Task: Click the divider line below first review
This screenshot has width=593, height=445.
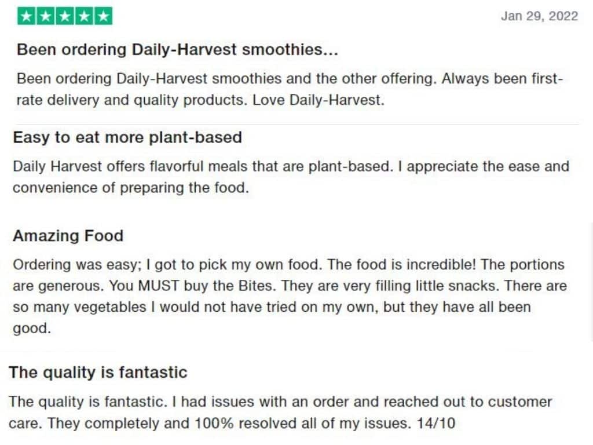Action: [x=297, y=124]
